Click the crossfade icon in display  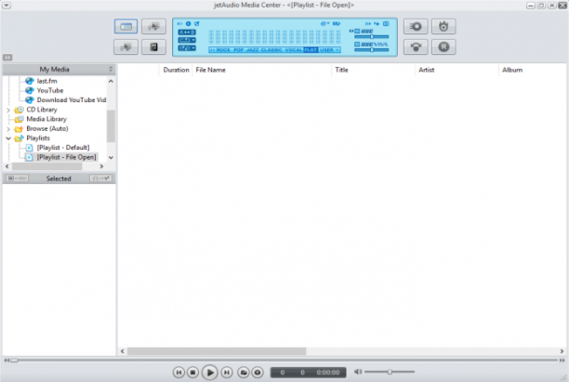(x=367, y=23)
